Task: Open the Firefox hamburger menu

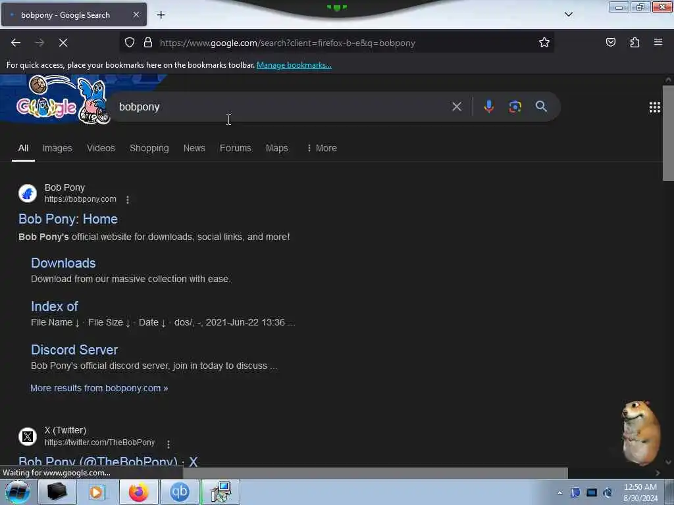Action: (658, 43)
